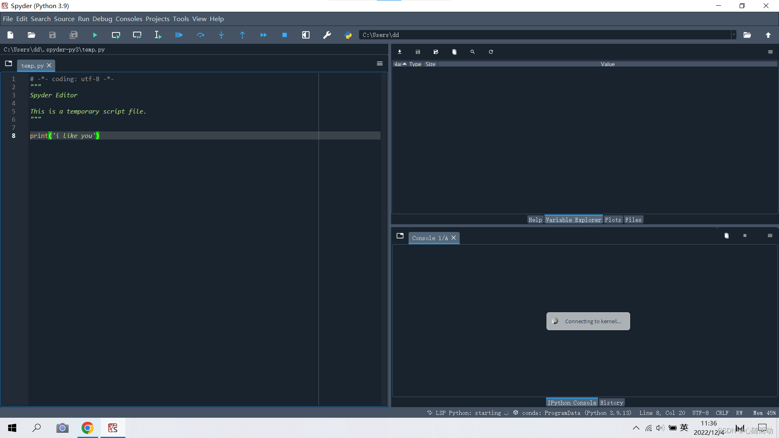The image size is (779, 438).
Task: Click conda ProgramData interpreter status
Action: pyautogui.click(x=576, y=413)
